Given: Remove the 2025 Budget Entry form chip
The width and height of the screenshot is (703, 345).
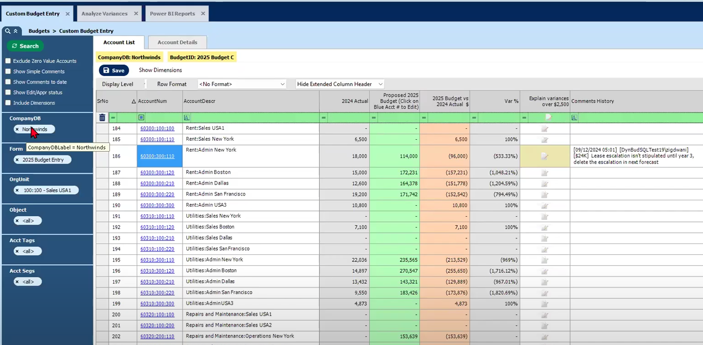Looking at the screenshot, I should [17, 160].
